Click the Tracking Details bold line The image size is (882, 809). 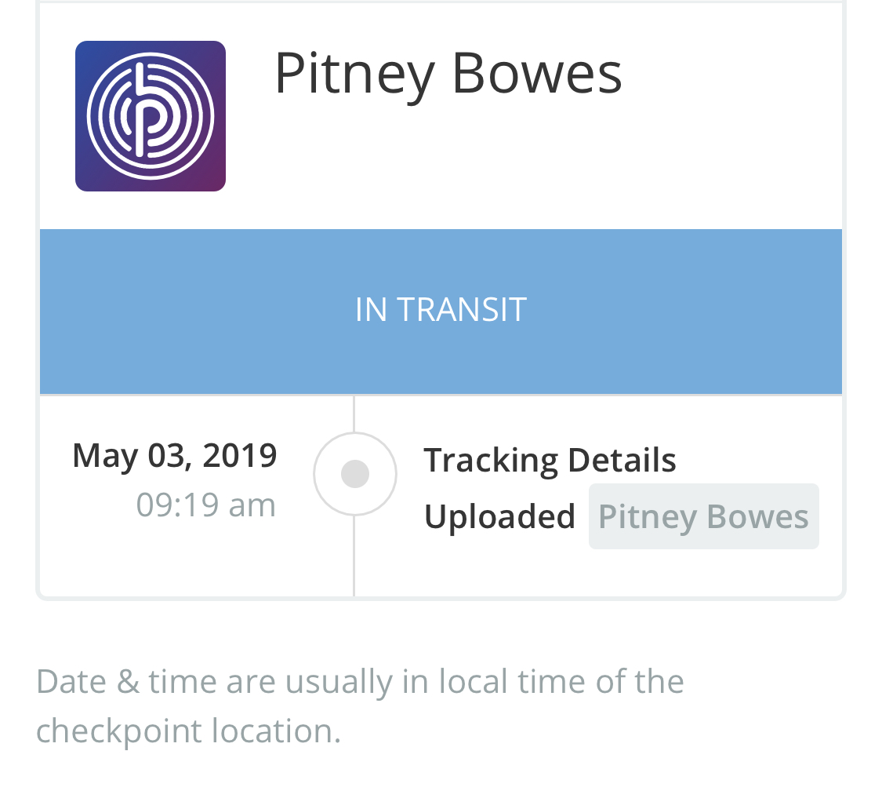coord(550,461)
